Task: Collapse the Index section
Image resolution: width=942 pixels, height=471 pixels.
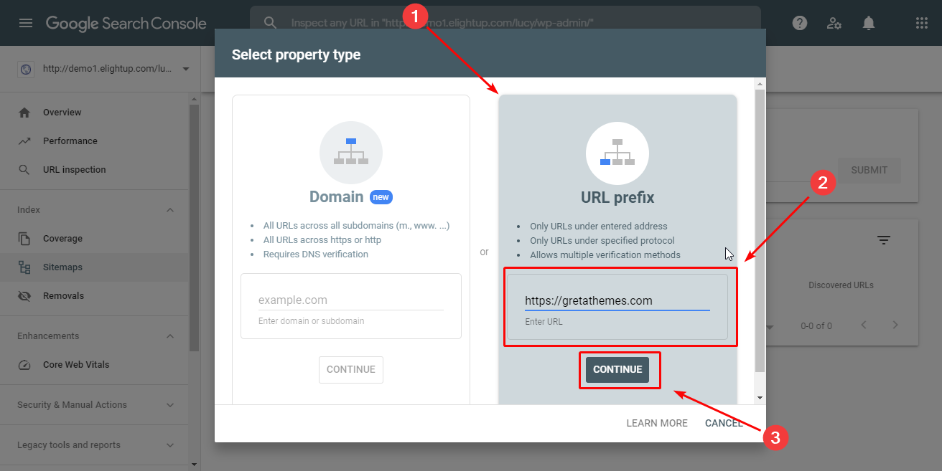Action: click(x=170, y=210)
